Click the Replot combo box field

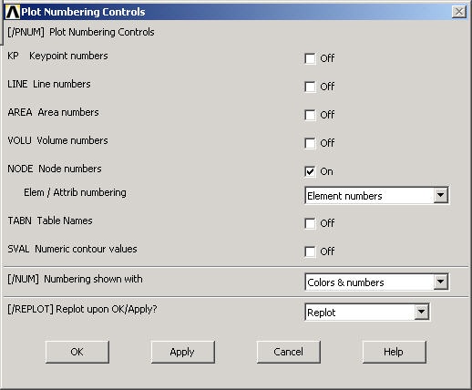367,312
